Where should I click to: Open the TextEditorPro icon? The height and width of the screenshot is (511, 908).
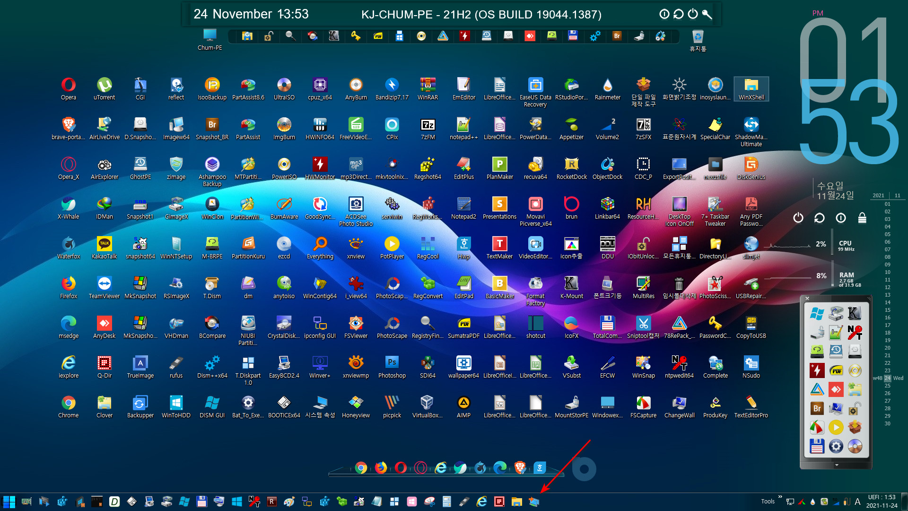[x=751, y=407]
